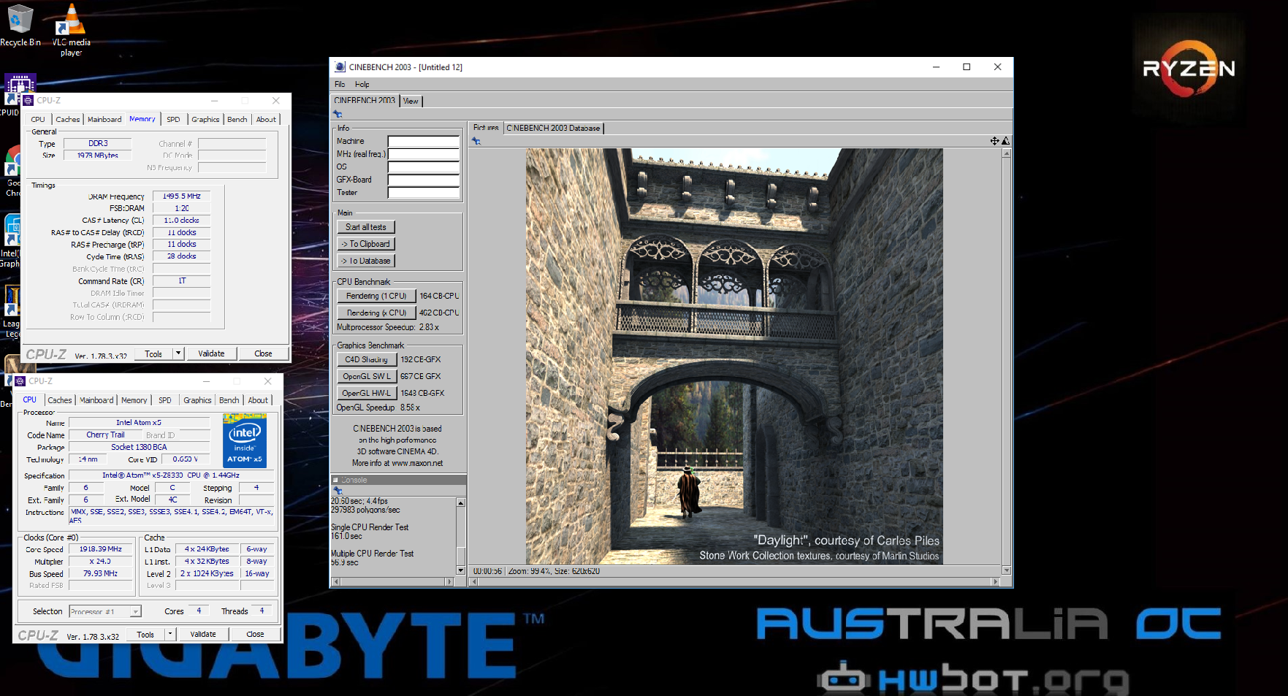Click the Tester input field
Screen dimensions: 1288x696
click(424, 193)
